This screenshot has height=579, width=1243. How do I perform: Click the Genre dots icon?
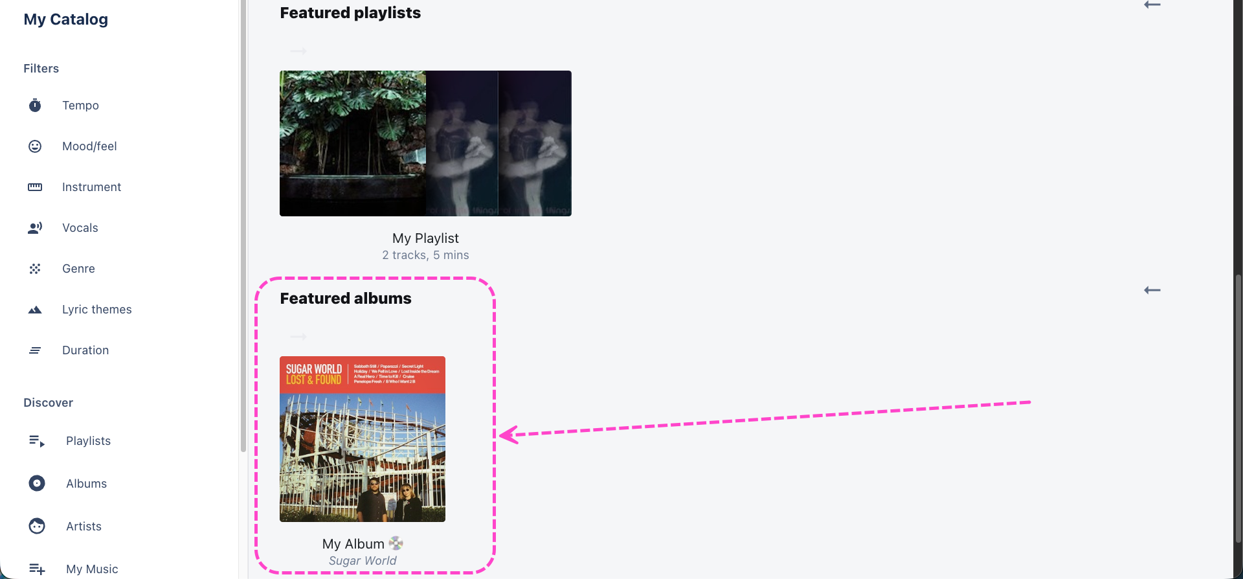[35, 269]
